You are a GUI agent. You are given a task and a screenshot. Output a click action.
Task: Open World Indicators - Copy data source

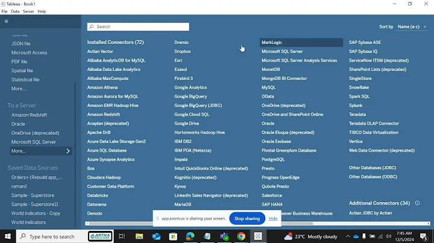coord(36,213)
